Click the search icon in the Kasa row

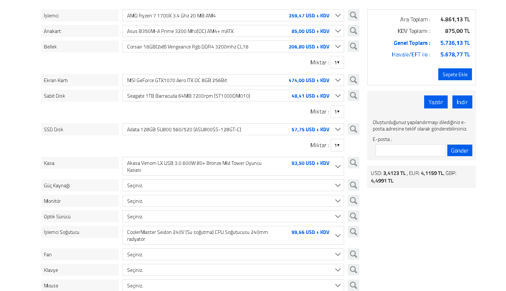(354, 163)
